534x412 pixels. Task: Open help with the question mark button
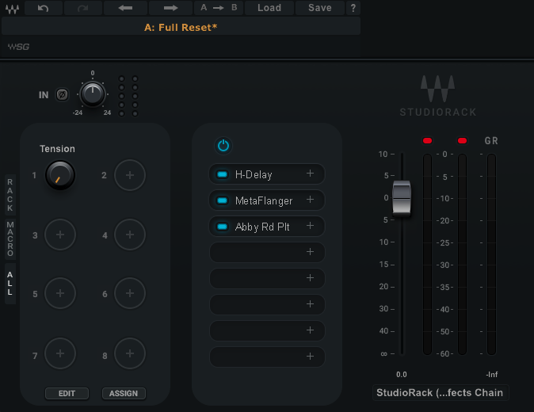353,8
